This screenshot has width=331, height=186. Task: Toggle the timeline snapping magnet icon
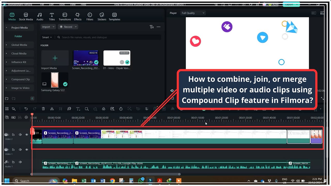tap(26, 118)
